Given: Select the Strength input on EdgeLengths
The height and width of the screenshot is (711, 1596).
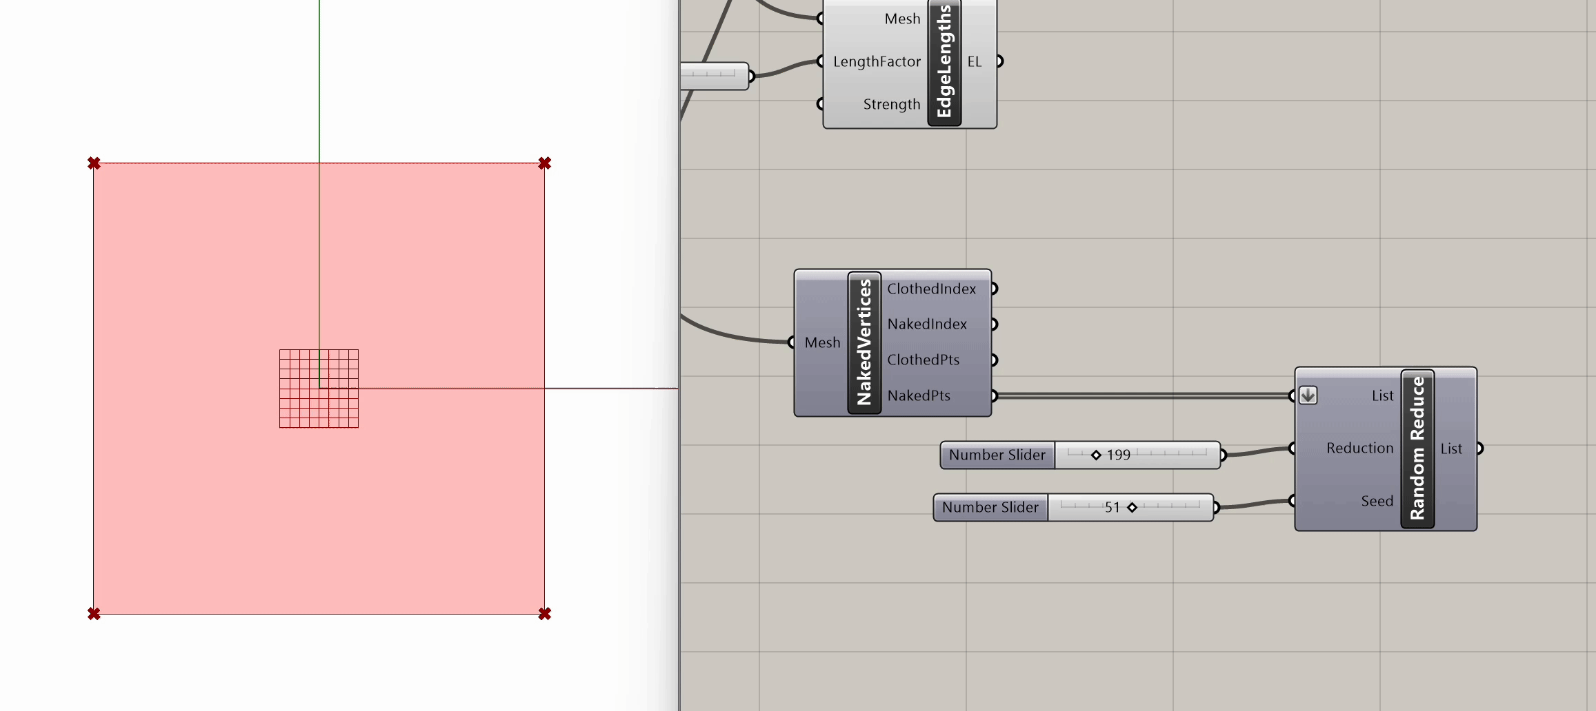Looking at the screenshot, I should pos(891,104).
